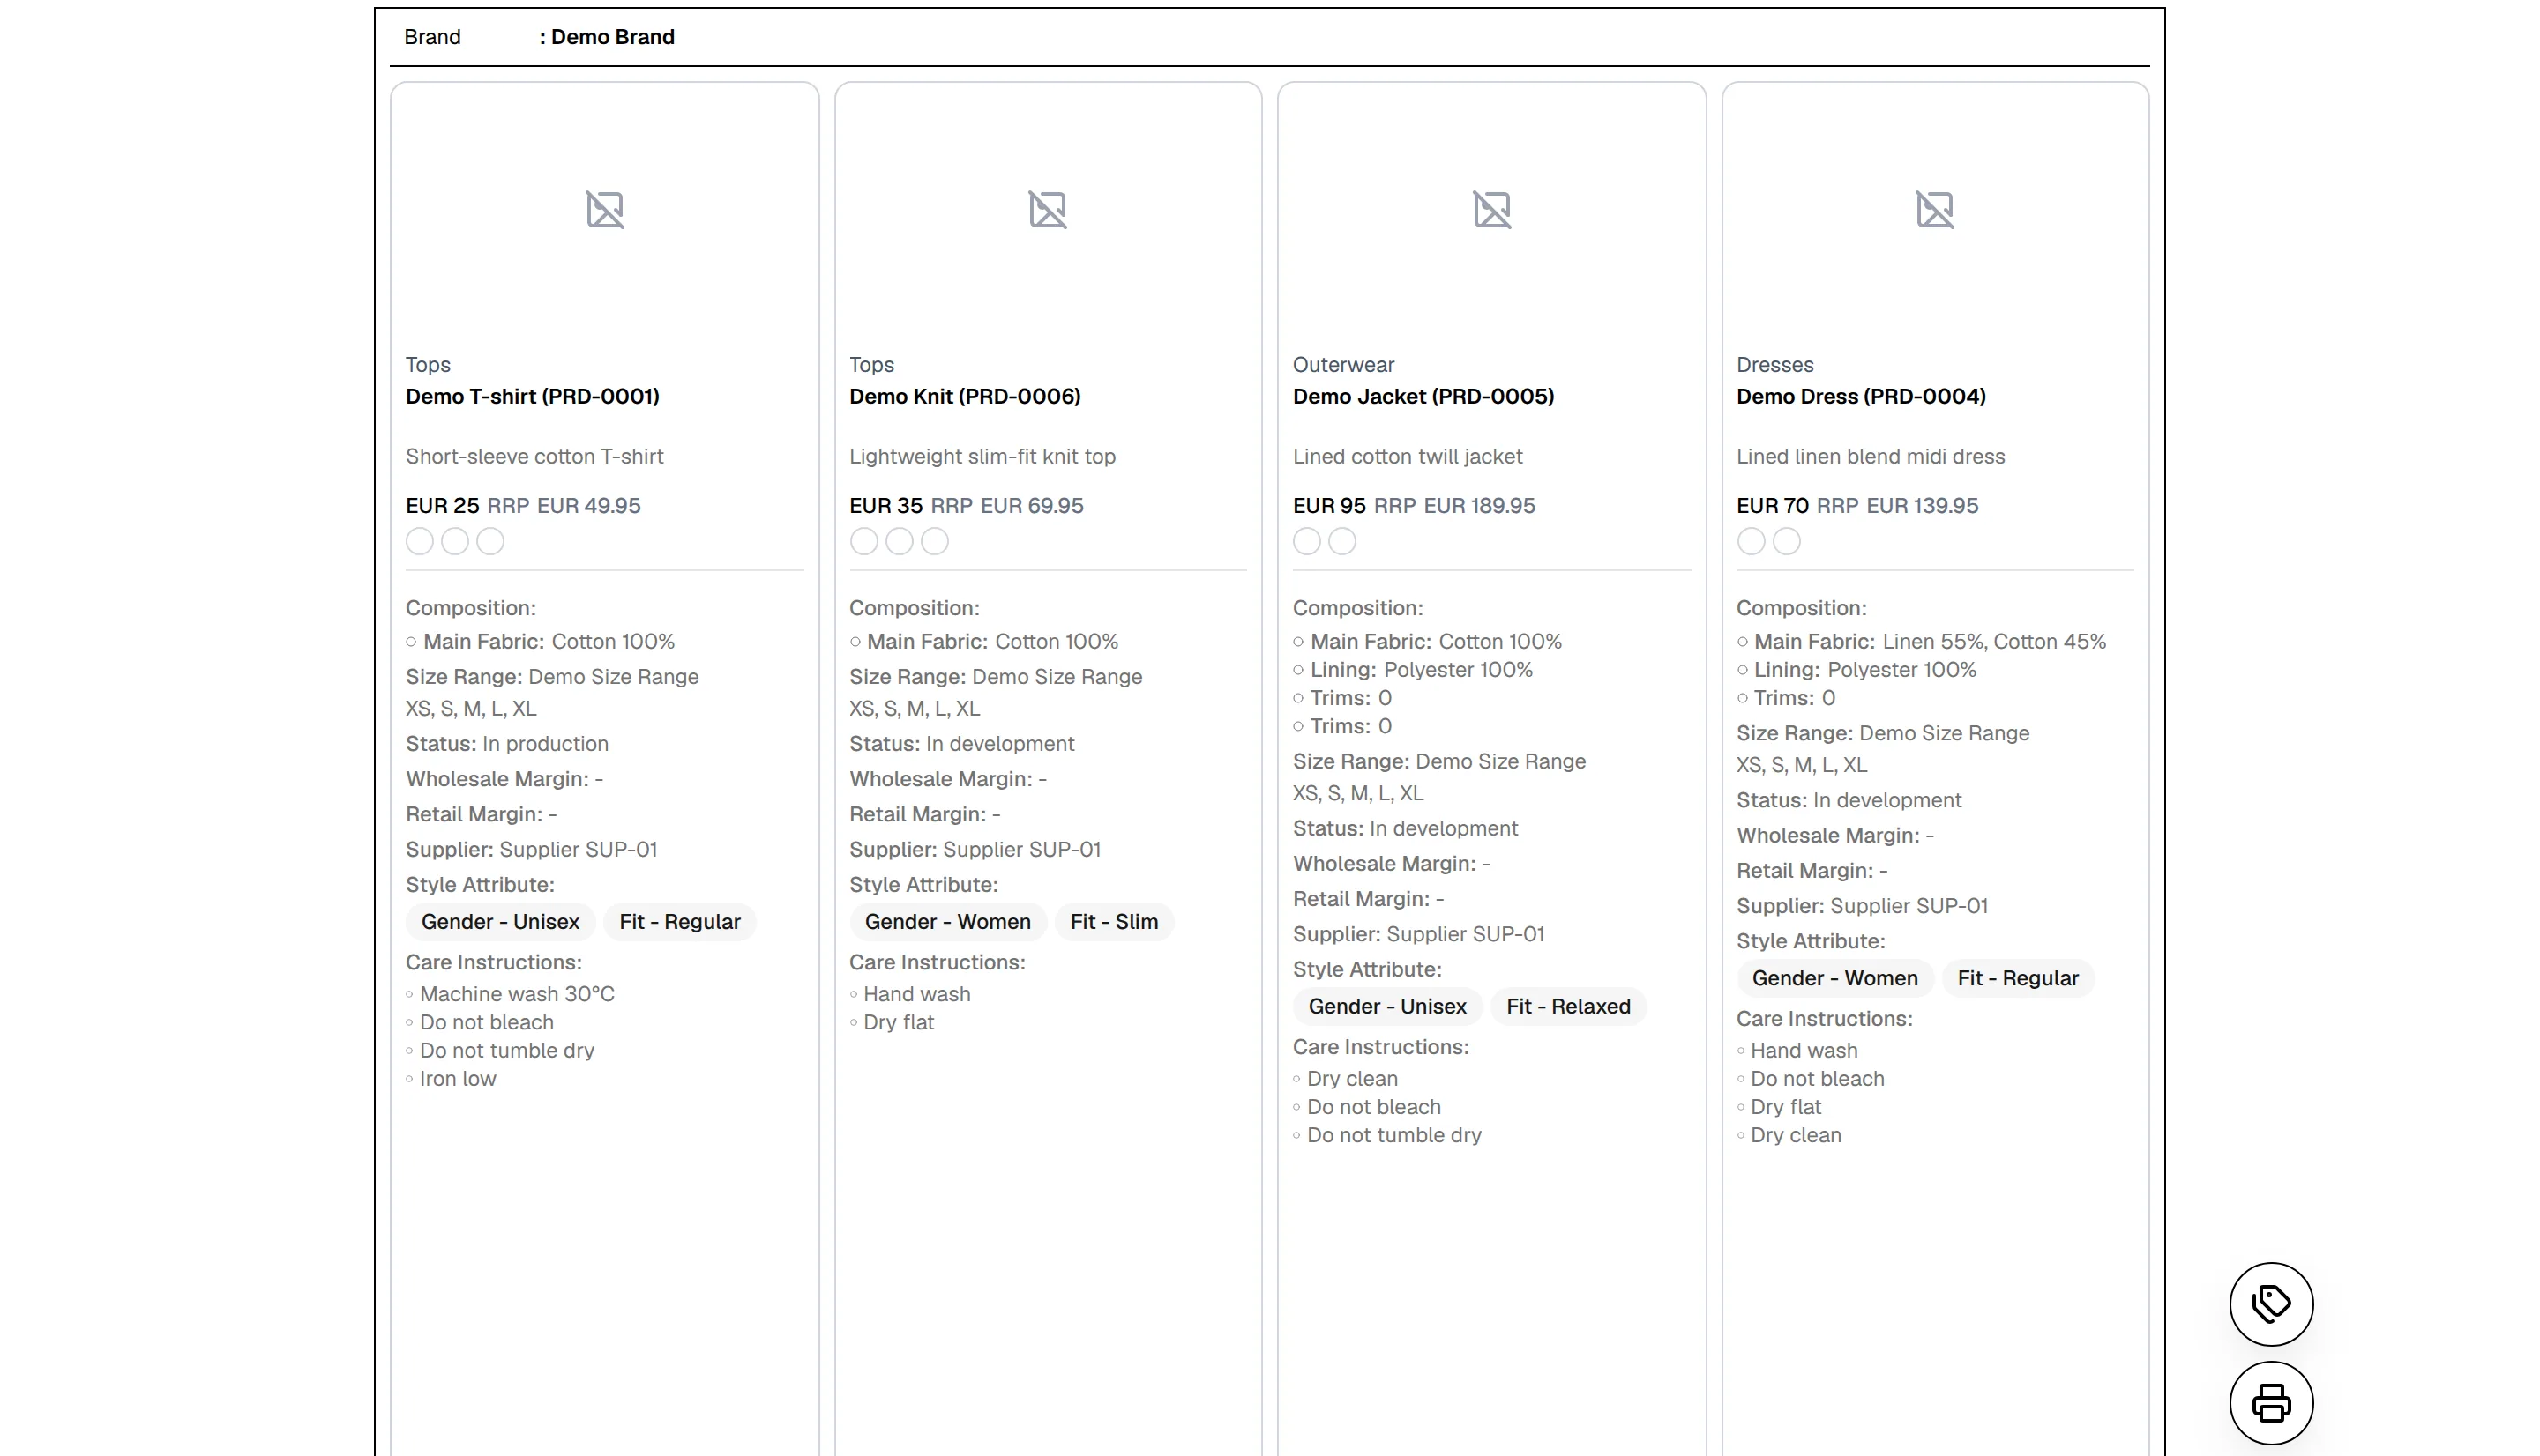Select third color swatch of Demo T-shirt
Image resolution: width=2540 pixels, height=1456 pixels.
(490, 541)
